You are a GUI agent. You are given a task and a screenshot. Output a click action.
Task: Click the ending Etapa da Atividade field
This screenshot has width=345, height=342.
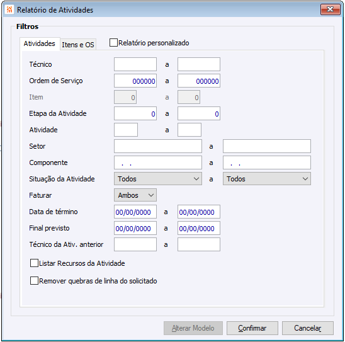(x=199, y=113)
